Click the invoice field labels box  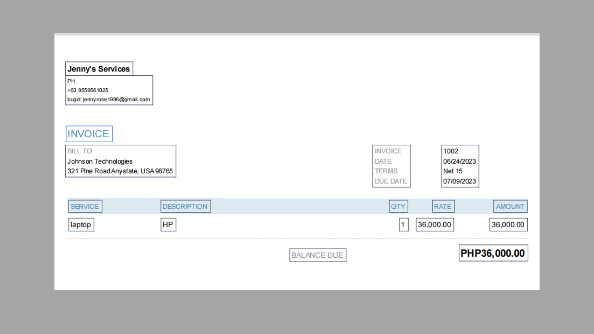coord(391,166)
